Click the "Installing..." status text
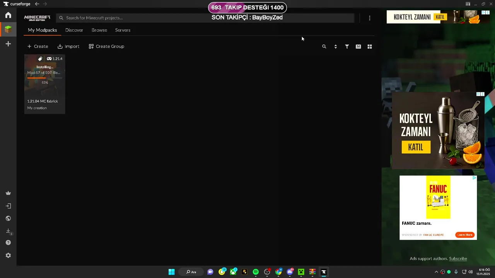 tap(45, 67)
